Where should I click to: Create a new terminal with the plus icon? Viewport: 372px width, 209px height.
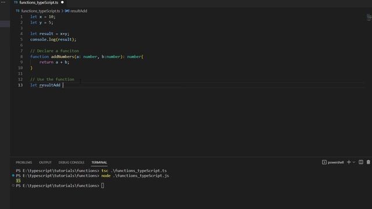pos(349,162)
